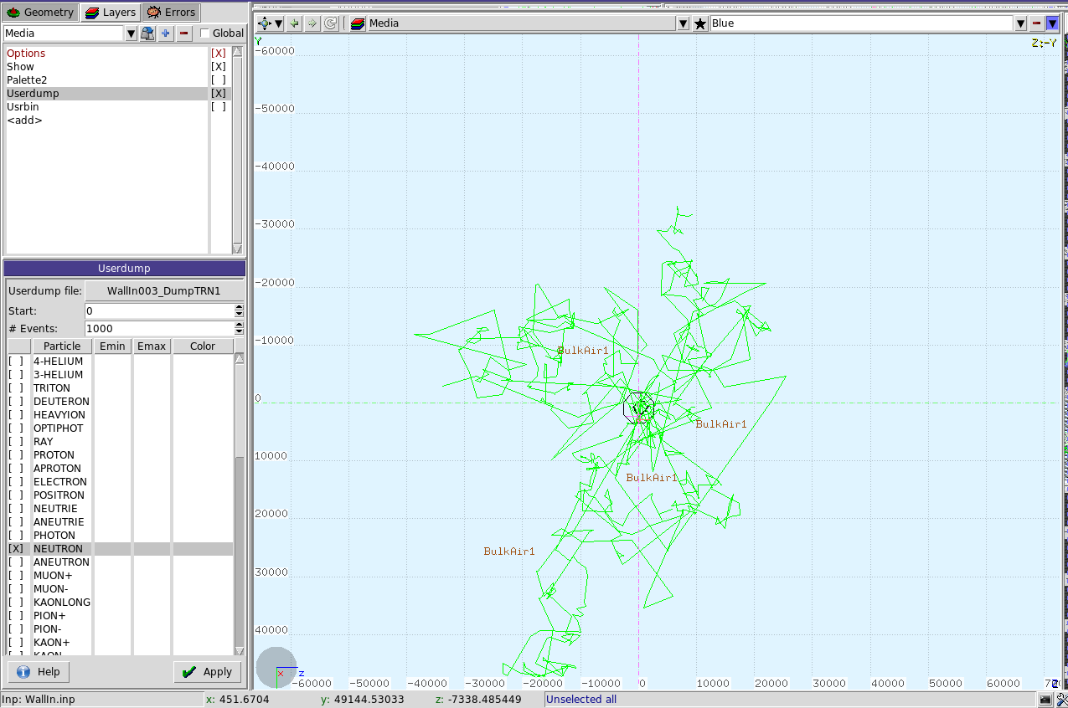Enable the Usrbin layer option
Viewport: 1068px width, 708px height.
click(x=219, y=107)
